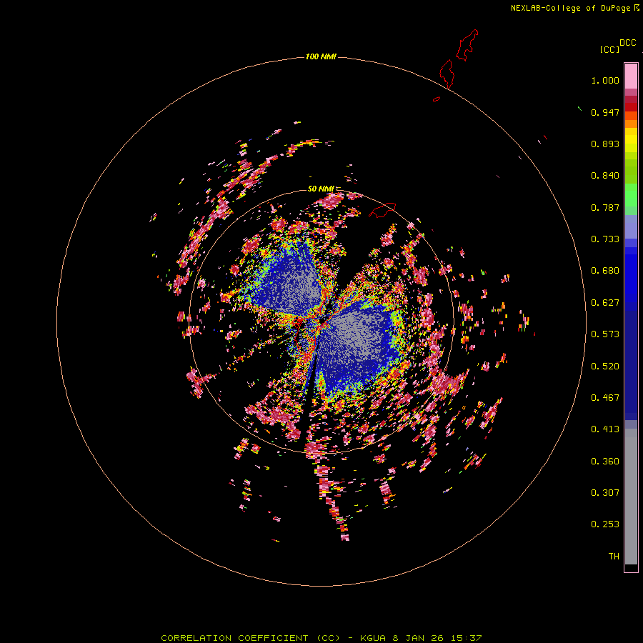
Task: Select the 1.000 value on the scale
Action: point(605,80)
